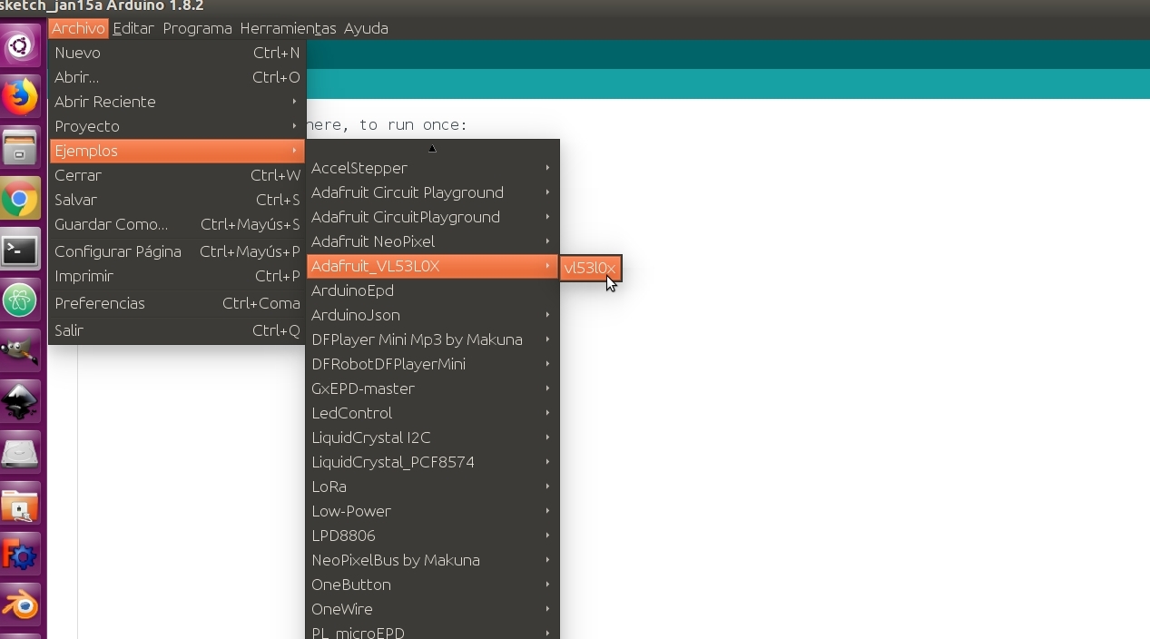This screenshot has height=639, width=1150.
Task: Expand PL_microEPD examples
Action: click(x=432, y=631)
